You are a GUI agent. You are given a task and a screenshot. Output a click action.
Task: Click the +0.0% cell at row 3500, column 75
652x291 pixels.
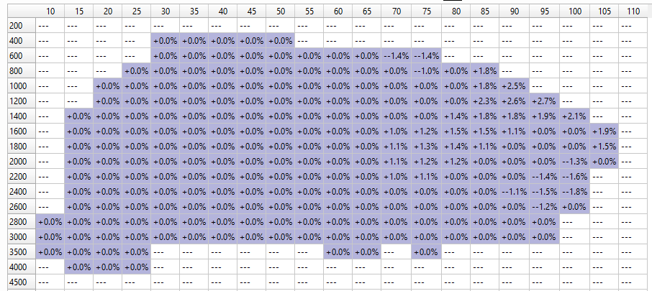(426, 251)
